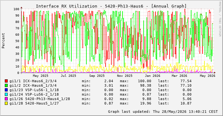The width and height of the screenshot is (223, 116).
Task: Click the max value 98.38 for gi1/2
Action: pyautogui.click(x=146, y=85)
